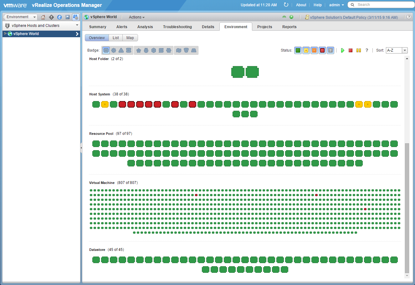Viewport: 415px width, 285px height.
Task: Open the Analysis tab
Action: click(145, 27)
